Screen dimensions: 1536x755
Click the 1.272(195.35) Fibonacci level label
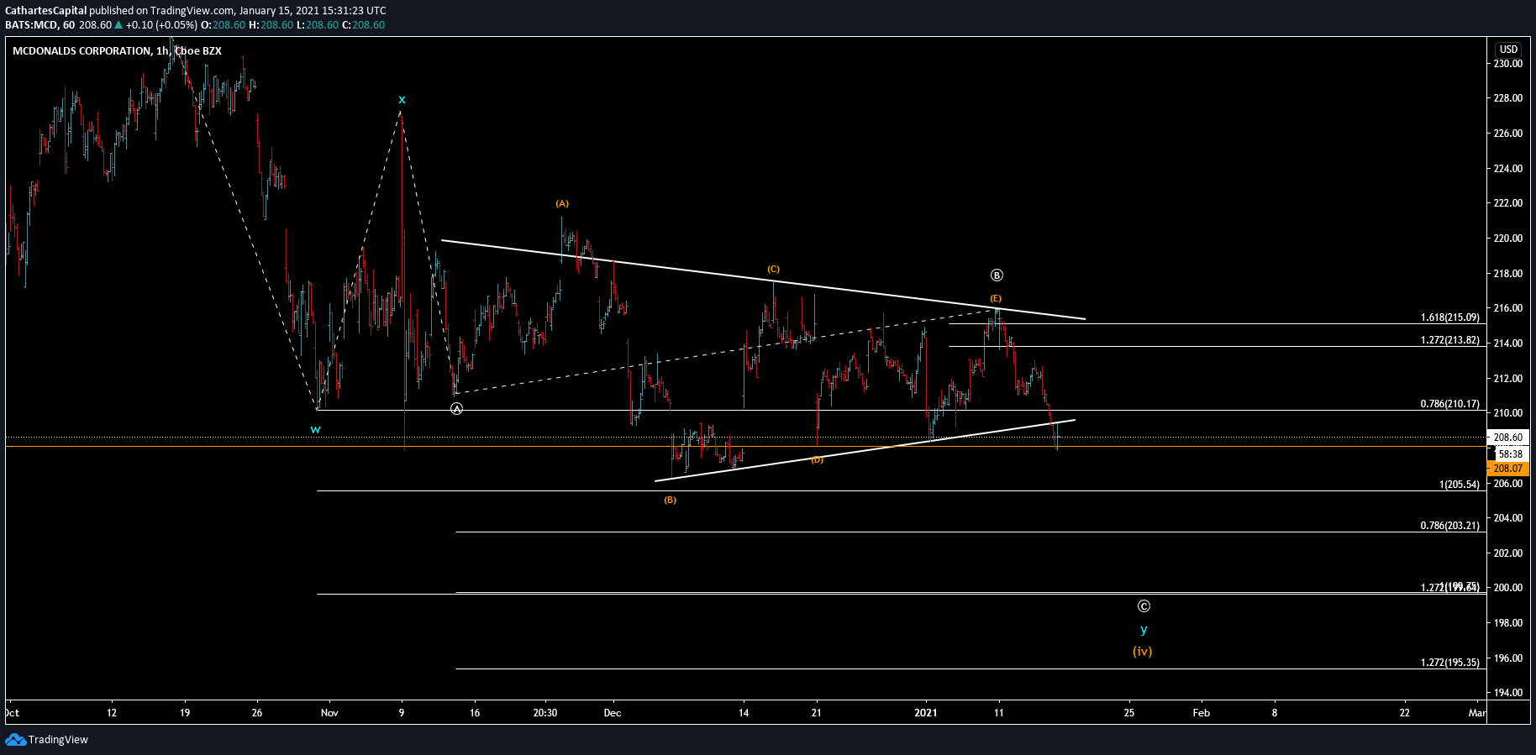tap(1450, 663)
